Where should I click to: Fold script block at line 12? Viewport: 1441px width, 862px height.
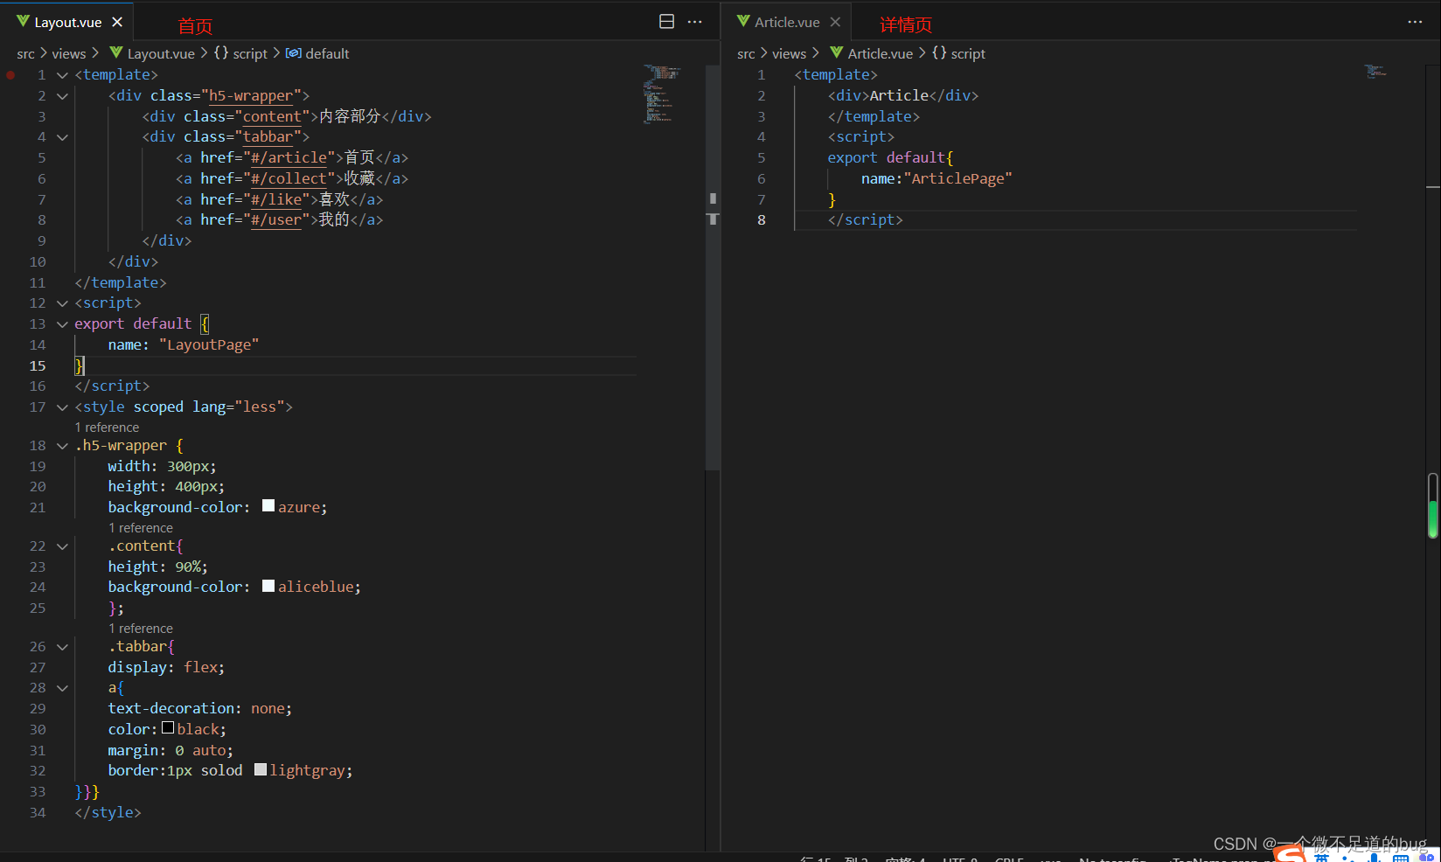tap(62, 303)
